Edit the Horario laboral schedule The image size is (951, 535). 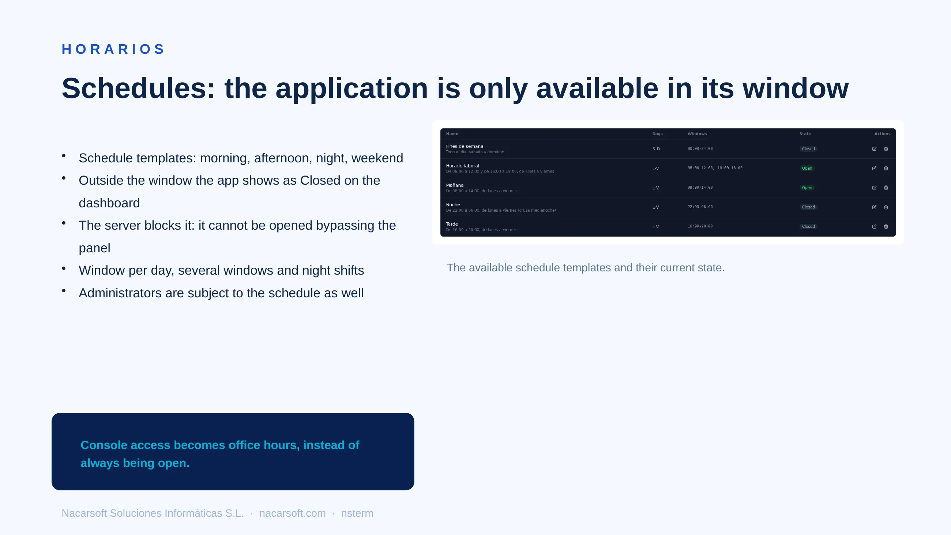[874, 168]
